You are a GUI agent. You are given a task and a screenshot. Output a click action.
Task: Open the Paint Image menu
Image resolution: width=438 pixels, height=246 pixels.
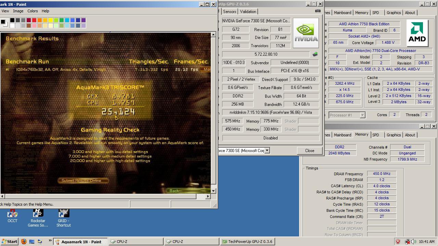[x=18, y=11]
